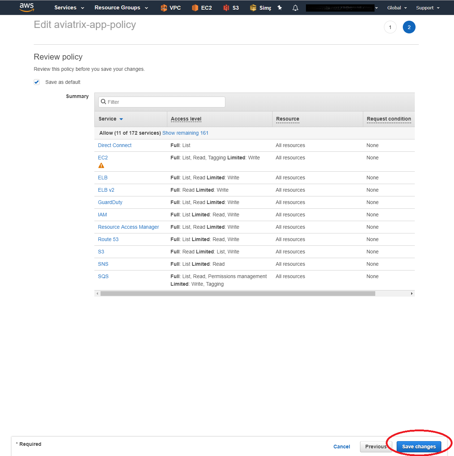This screenshot has width=454, height=456.
Task: Open the Support menu
Action: coord(428,8)
